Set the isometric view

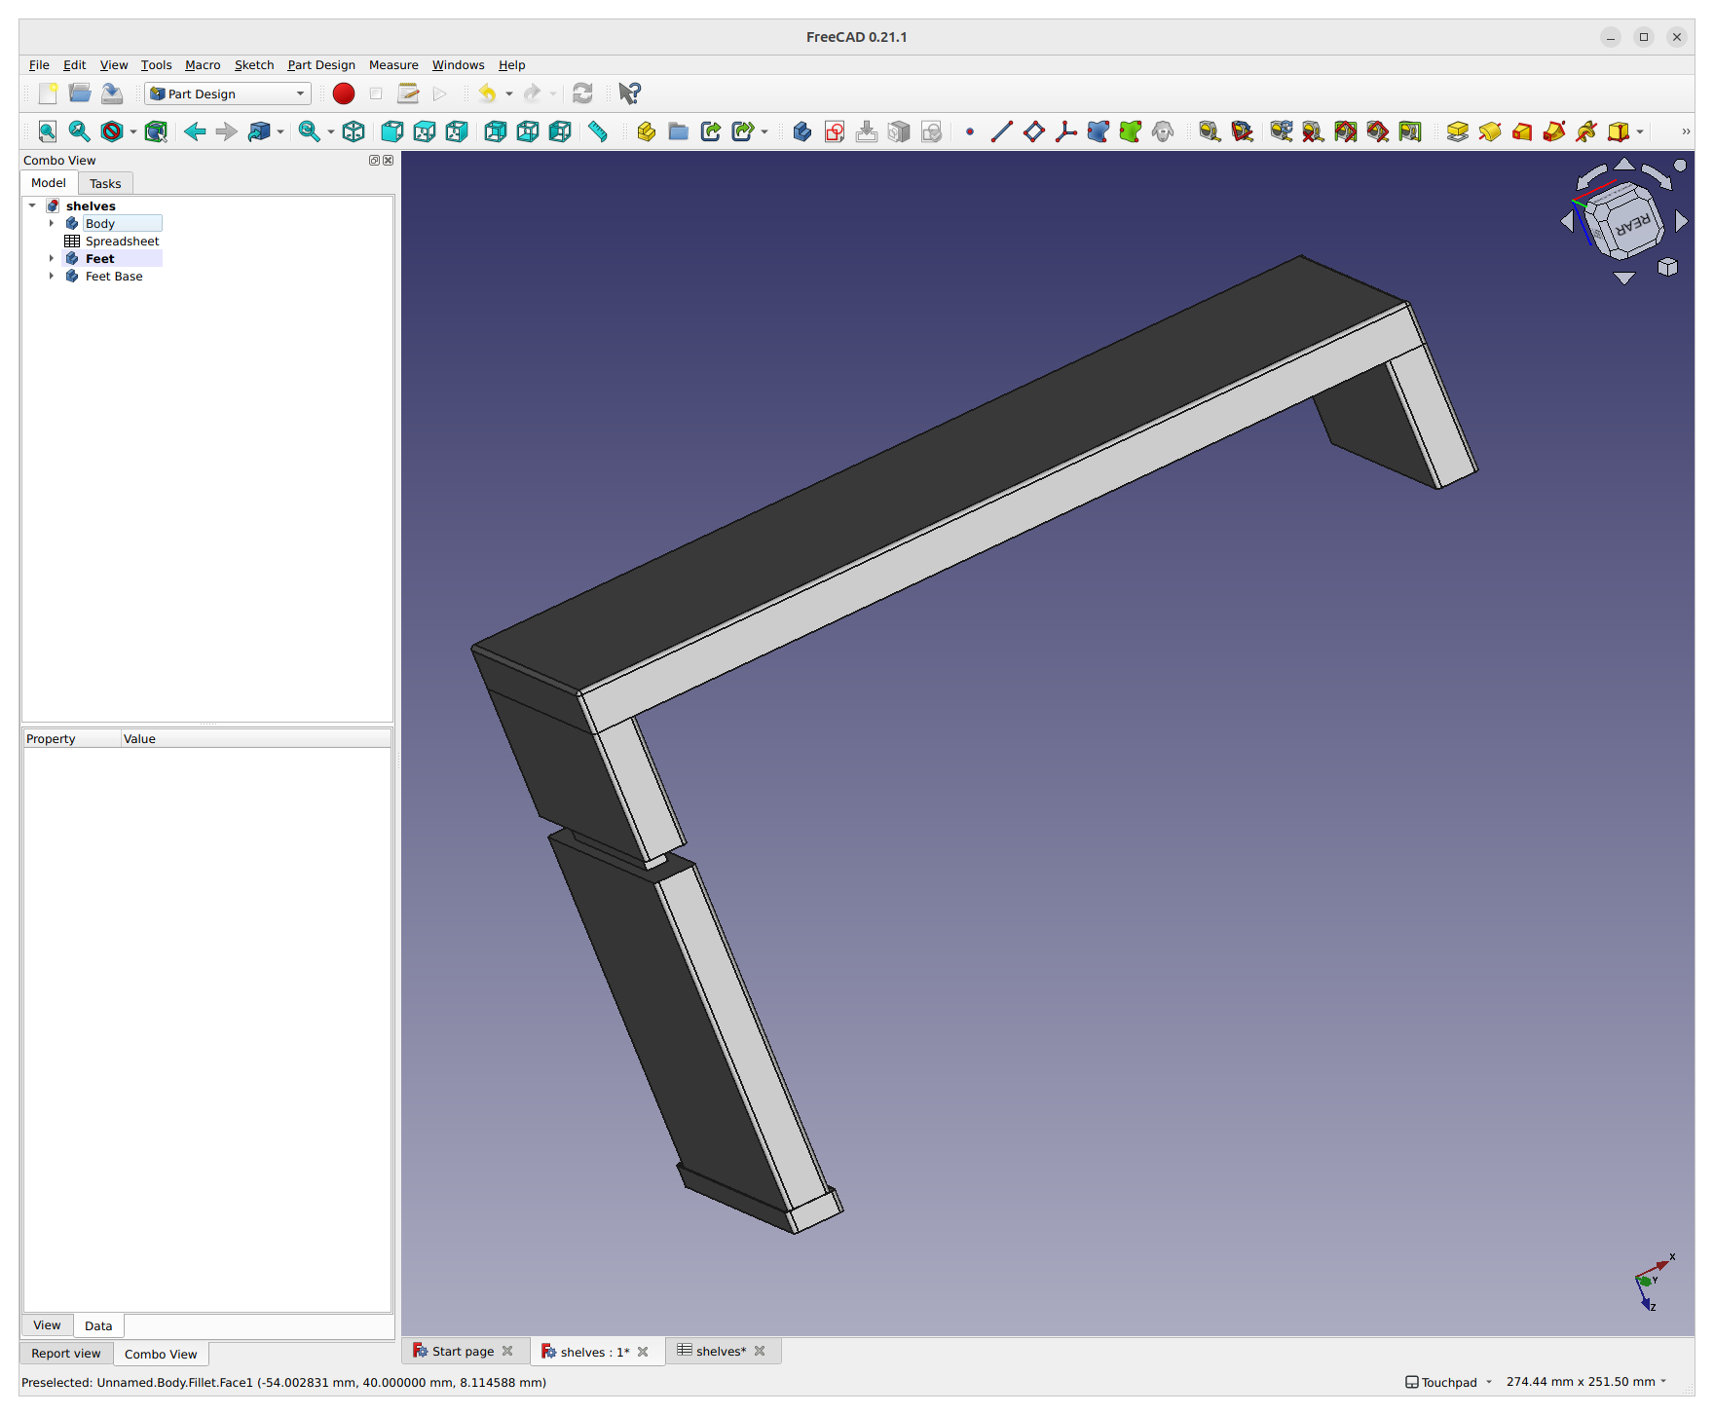354,131
